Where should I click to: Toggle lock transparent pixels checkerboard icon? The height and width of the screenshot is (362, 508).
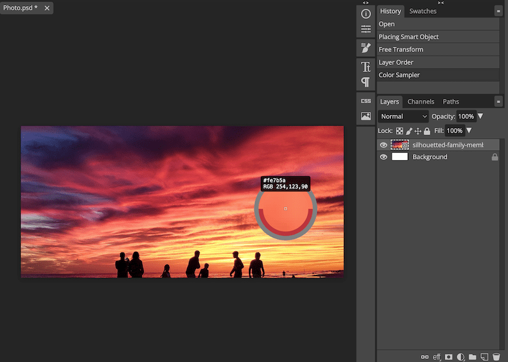(399, 131)
